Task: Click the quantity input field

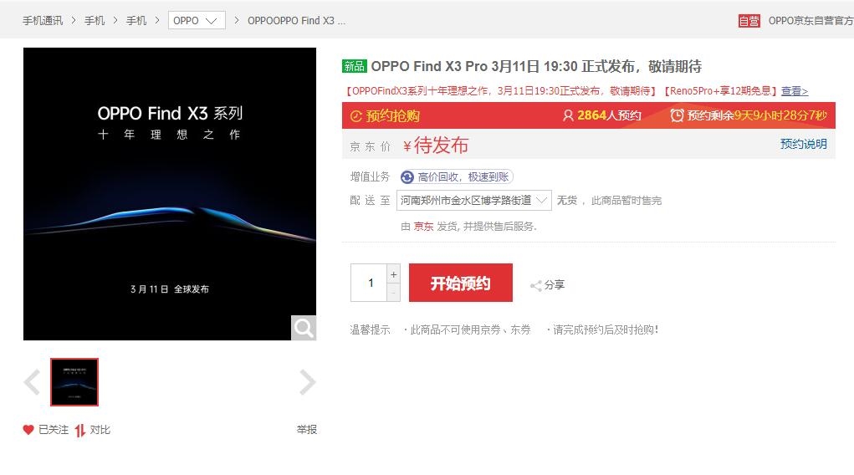Action: click(x=369, y=283)
